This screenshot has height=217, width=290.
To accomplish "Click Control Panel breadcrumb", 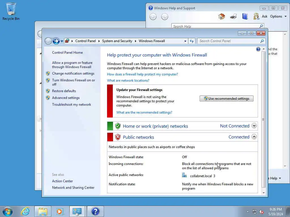I will point(86,41).
